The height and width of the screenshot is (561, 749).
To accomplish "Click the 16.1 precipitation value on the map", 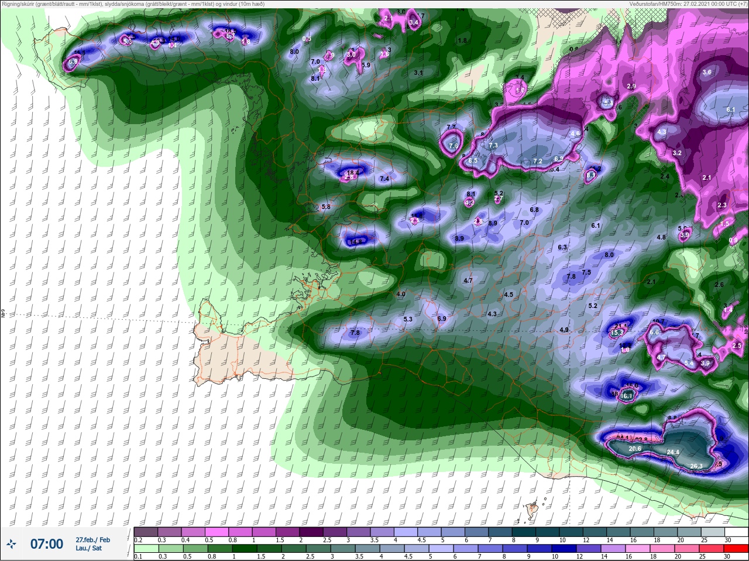I will click(x=627, y=396).
